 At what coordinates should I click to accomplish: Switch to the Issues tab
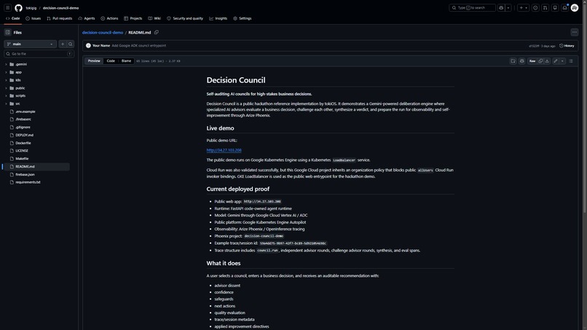[33, 18]
